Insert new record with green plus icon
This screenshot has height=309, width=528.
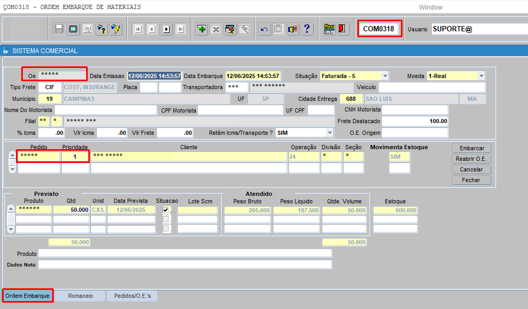tap(202, 29)
